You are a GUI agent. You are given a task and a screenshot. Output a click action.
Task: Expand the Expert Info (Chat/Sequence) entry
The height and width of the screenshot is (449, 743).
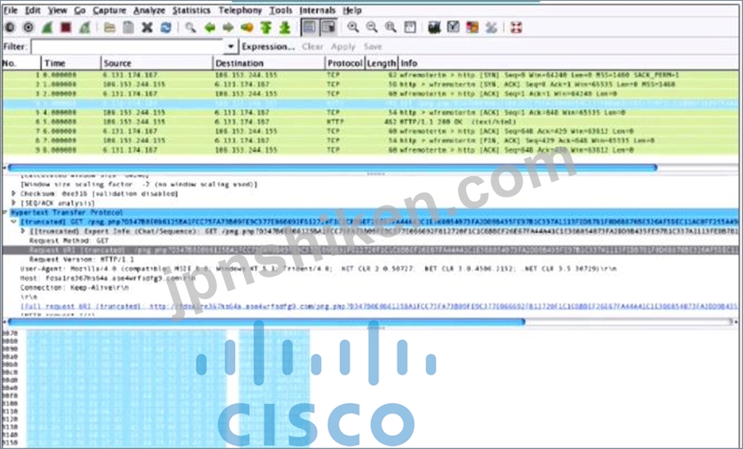pos(22,231)
